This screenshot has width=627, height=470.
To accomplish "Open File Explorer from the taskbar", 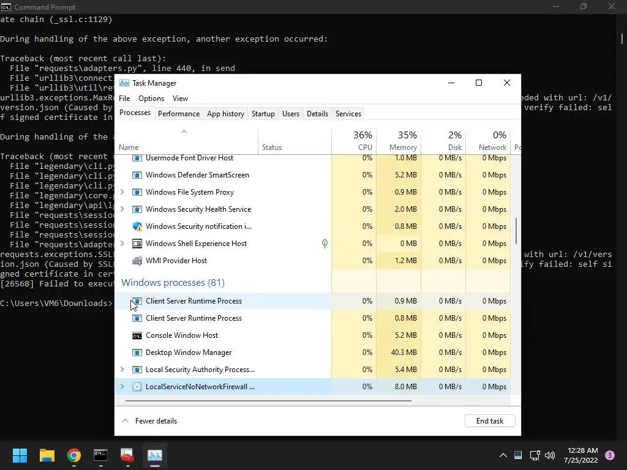I will tap(47, 455).
